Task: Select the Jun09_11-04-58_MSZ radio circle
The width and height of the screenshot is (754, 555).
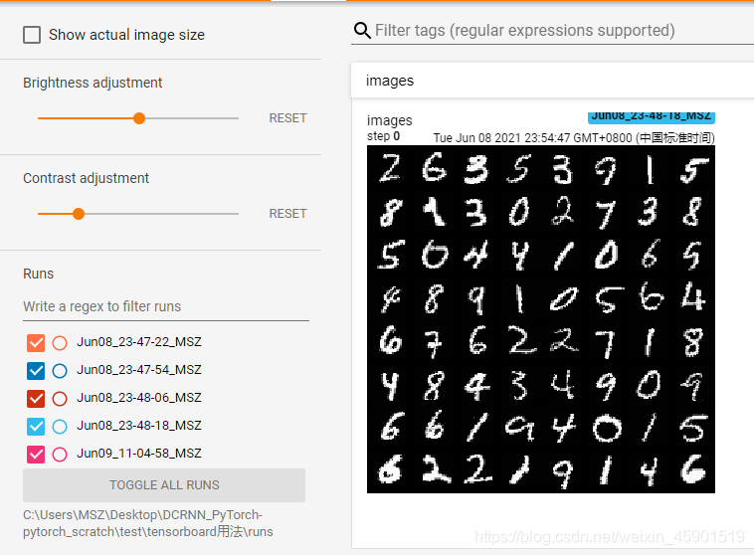Action: (60, 454)
